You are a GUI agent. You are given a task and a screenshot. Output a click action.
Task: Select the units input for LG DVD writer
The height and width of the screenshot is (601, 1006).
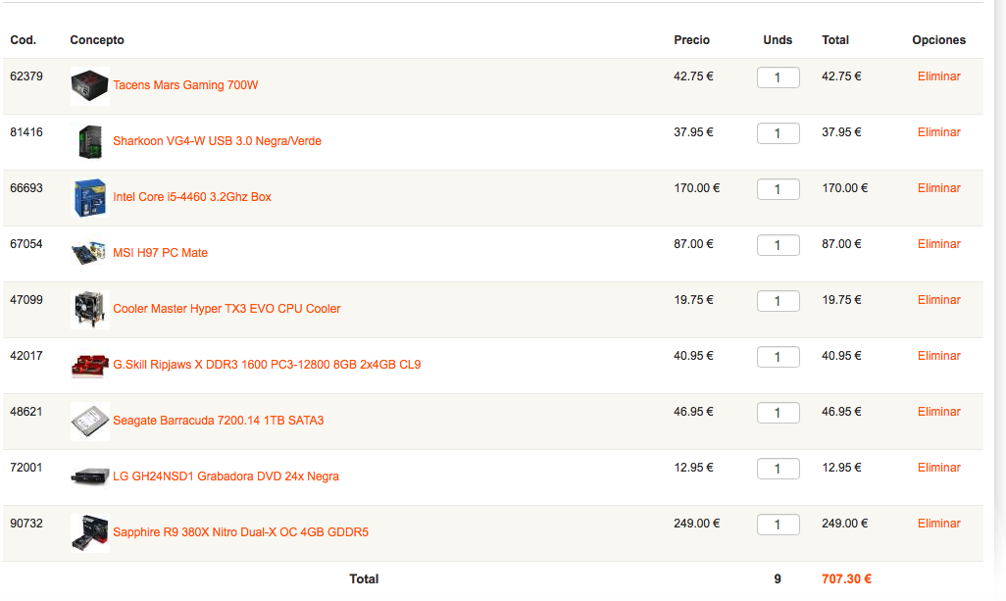pyautogui.click(x=779, y=469)
